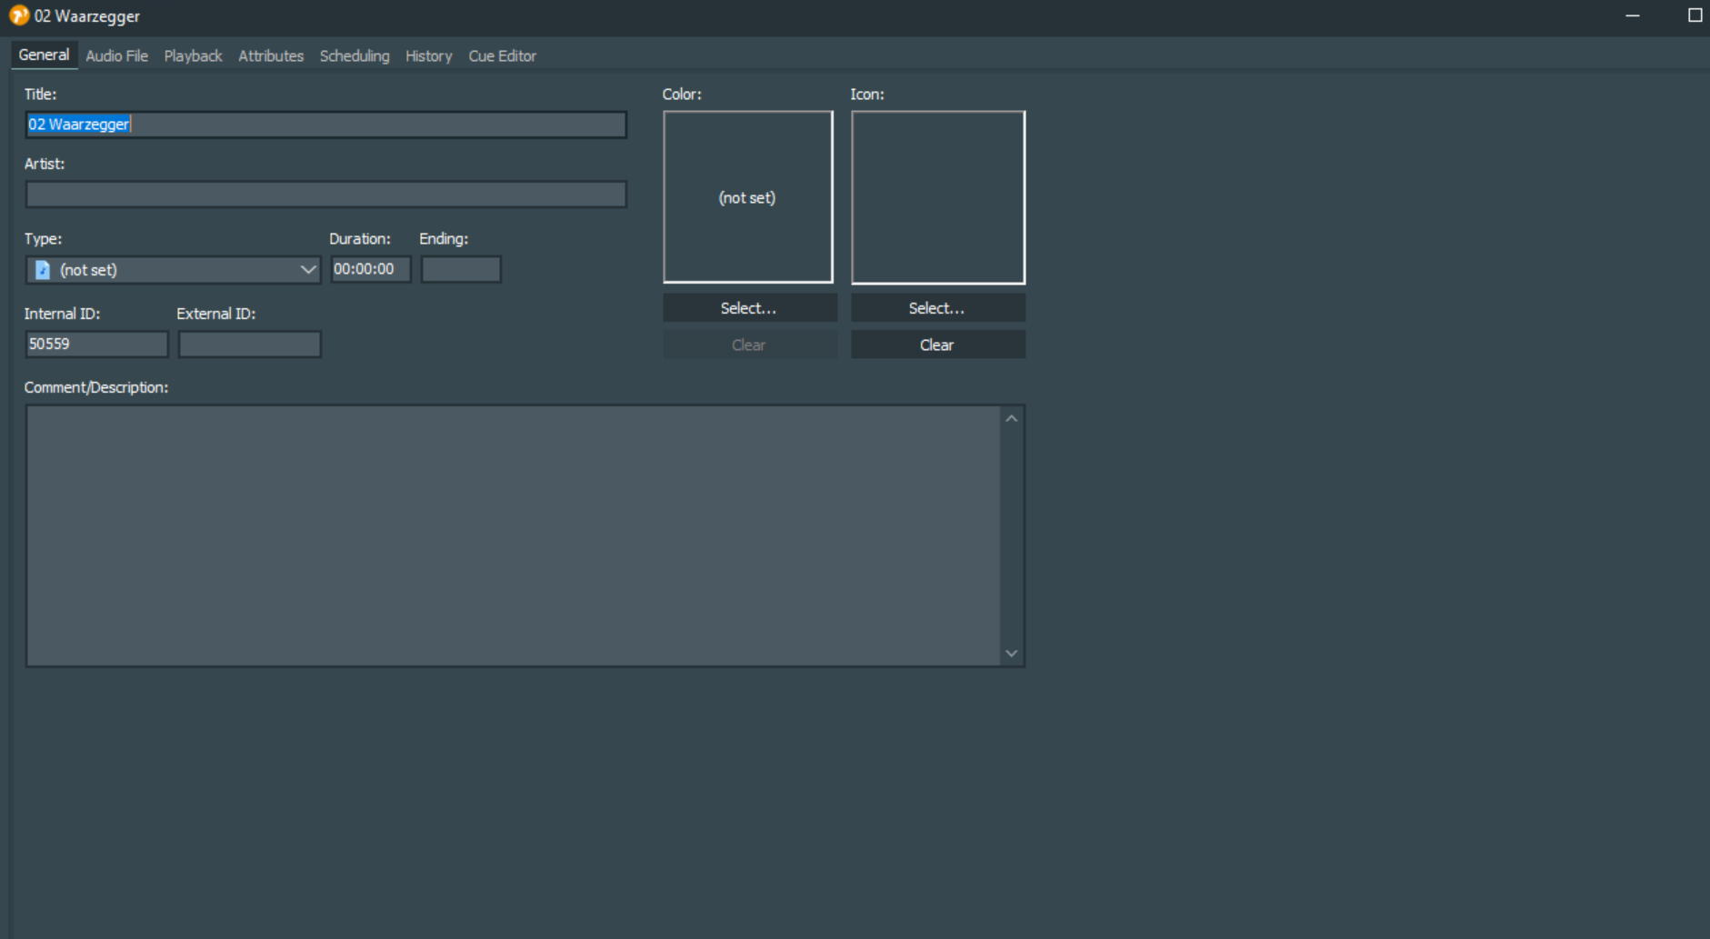Focus the Ending input field
The image size is (1710, 939).
point(461,269)
